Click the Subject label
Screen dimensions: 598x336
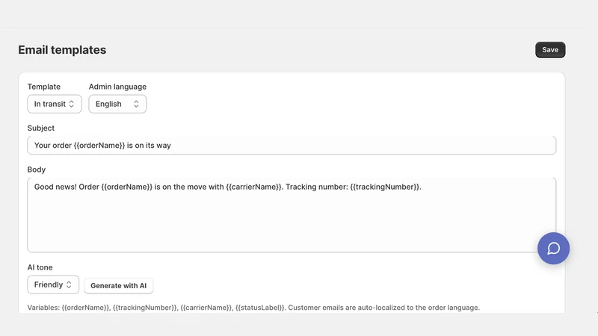[41, 128]
